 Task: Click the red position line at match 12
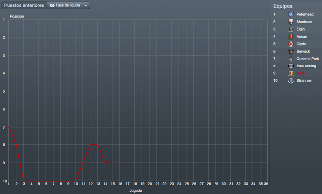point(90,145)
